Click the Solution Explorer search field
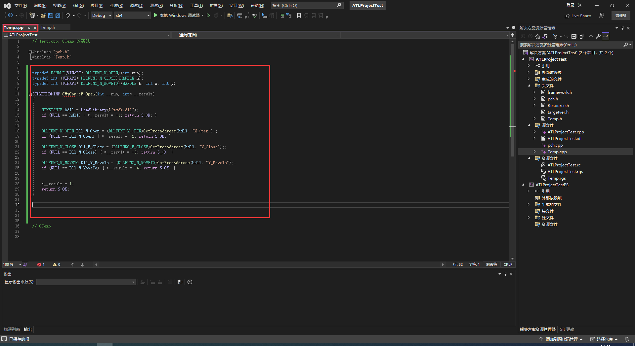 [571, 45]
